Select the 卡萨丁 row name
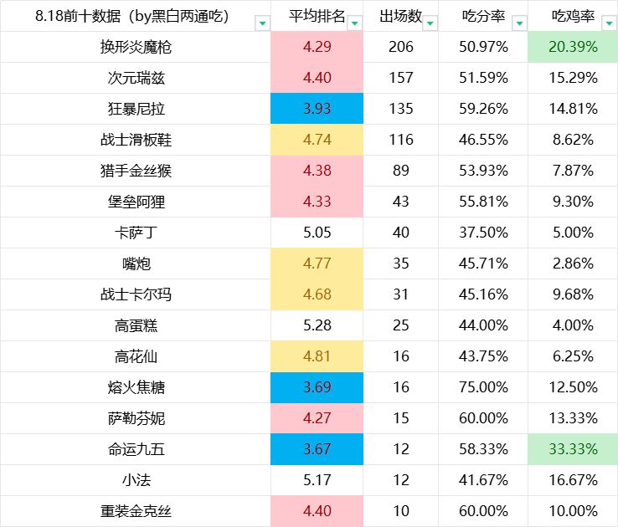The height and width of the screenshot is (527, 618). [136, 233]
